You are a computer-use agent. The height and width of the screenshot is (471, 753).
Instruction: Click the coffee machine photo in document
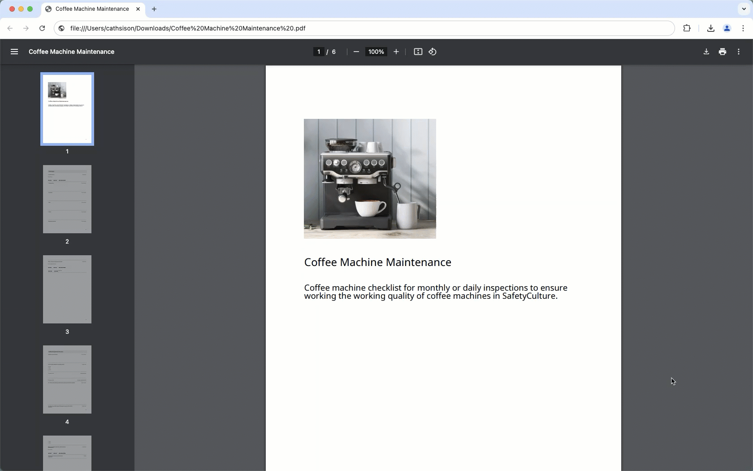coord(370,179)
